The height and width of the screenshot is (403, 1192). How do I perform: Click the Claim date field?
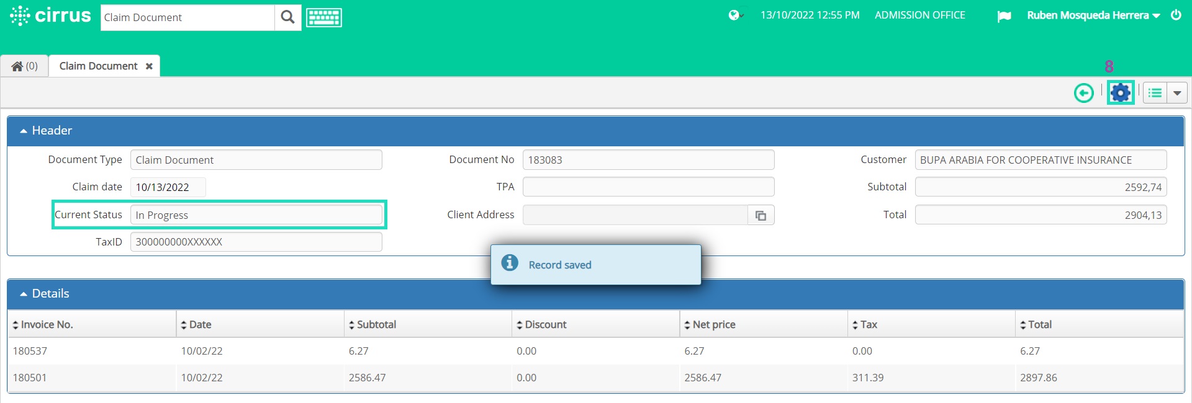coord(168,187)
